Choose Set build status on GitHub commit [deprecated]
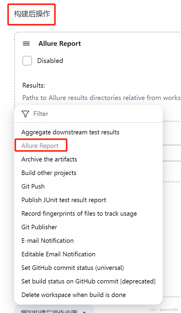Viewport: 181px width, 313px height. (x=89, y=281)
